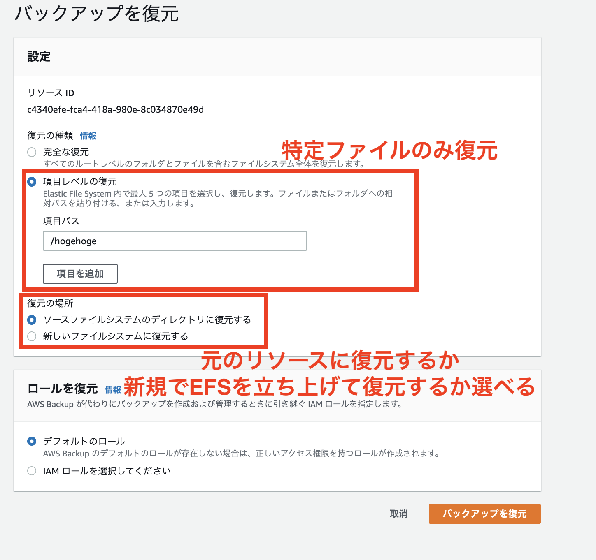Click the 項目パス field containing /hogehoge
The image size is (596, 560).
click(175, 241)
